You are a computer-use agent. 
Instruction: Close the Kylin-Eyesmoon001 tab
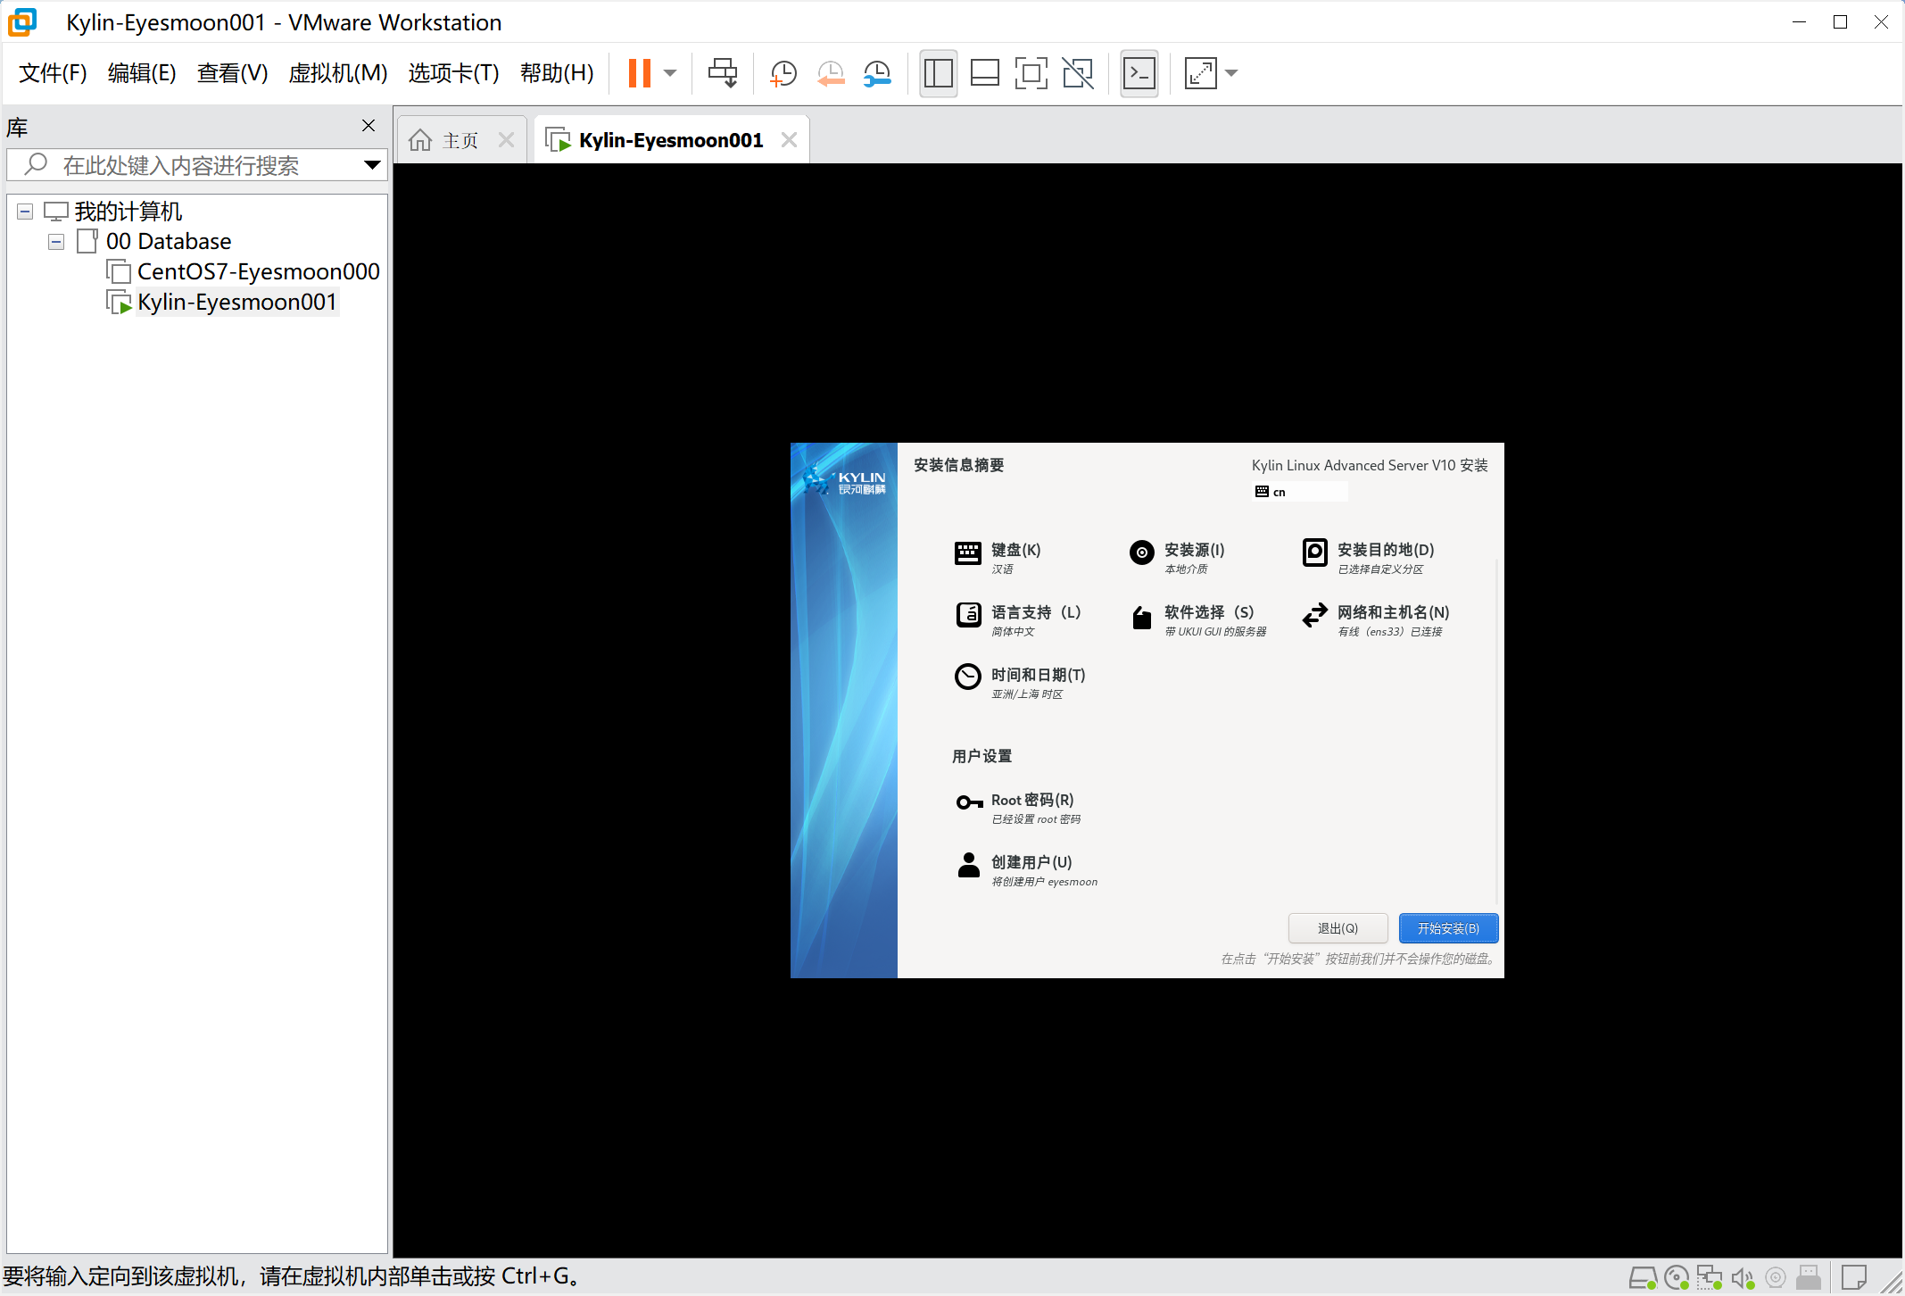[x=789, y=140]
